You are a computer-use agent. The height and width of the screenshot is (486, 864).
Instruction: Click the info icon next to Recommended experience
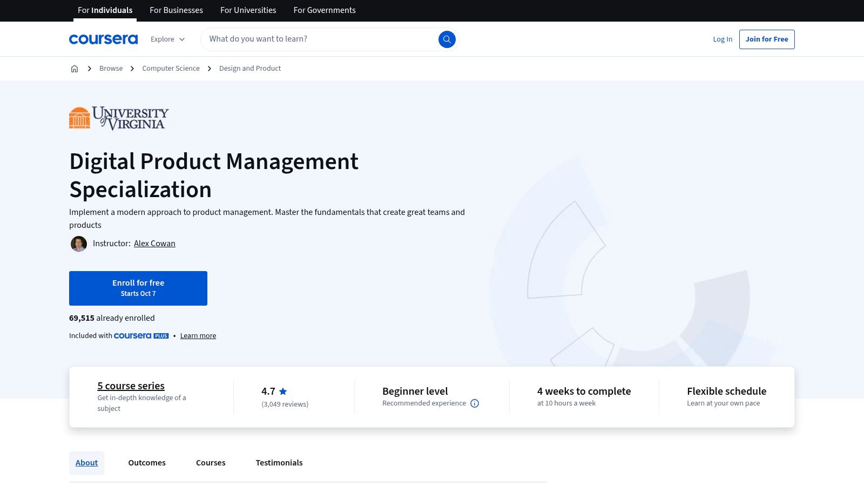[x=474, y=403]
